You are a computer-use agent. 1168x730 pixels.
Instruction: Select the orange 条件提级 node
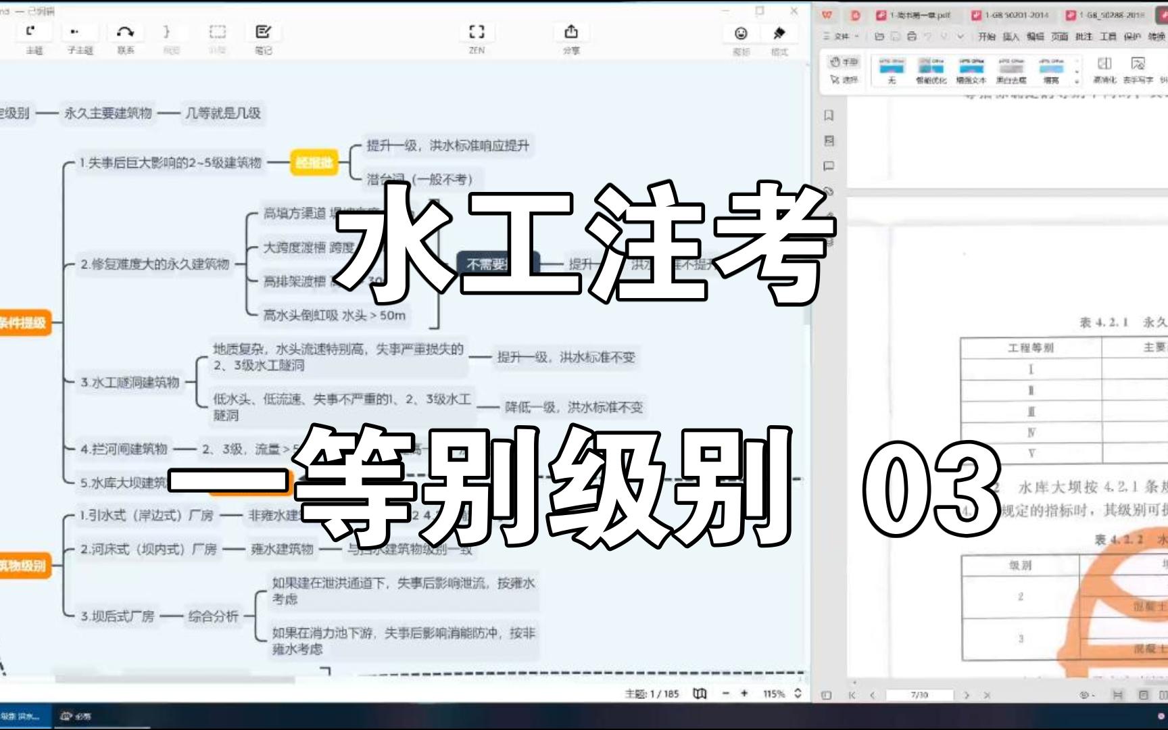pos(24,323)
